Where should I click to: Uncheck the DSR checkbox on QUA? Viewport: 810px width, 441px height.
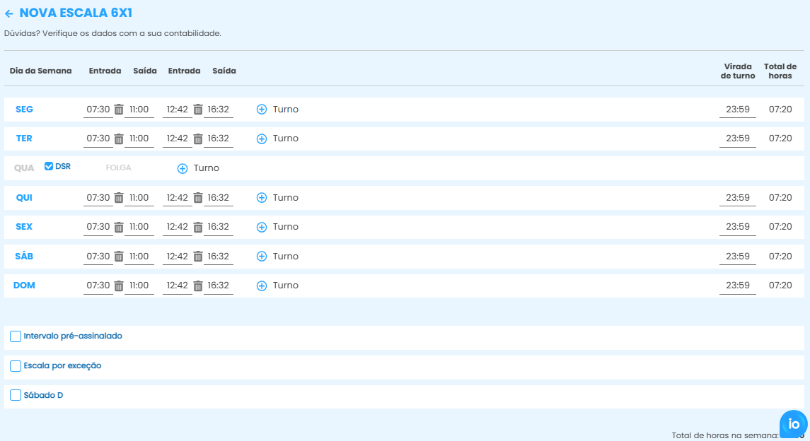click(x=49, y=166)
